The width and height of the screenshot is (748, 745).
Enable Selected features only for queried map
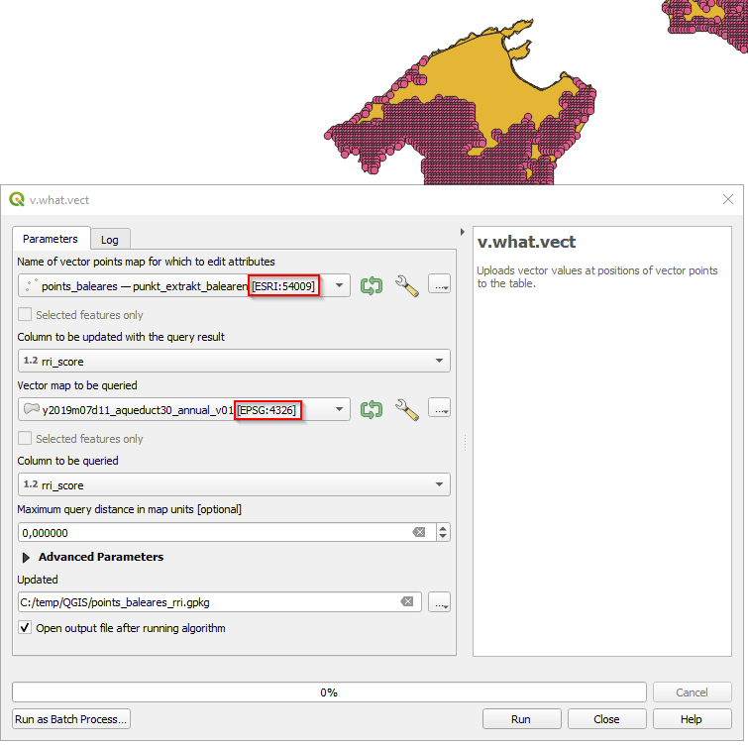tap(25, 438)
